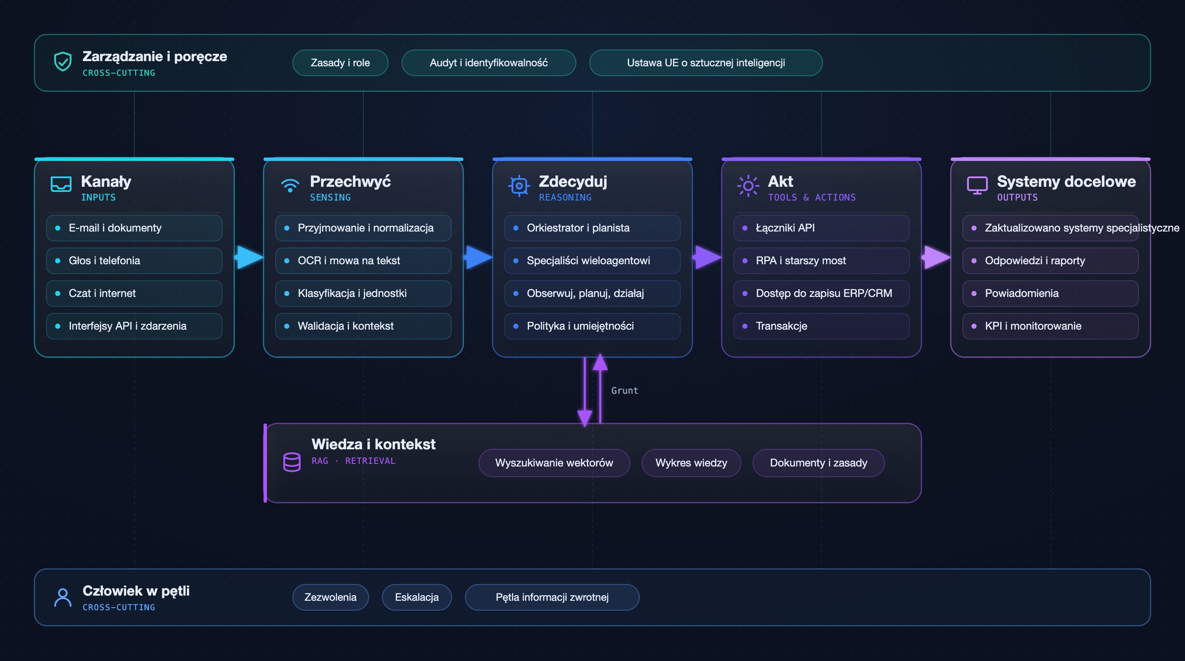
Task: Click the Łączniki API item
Action: tap(821, 228)
